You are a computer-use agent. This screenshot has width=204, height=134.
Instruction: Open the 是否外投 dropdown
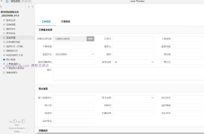pos(73,54)
